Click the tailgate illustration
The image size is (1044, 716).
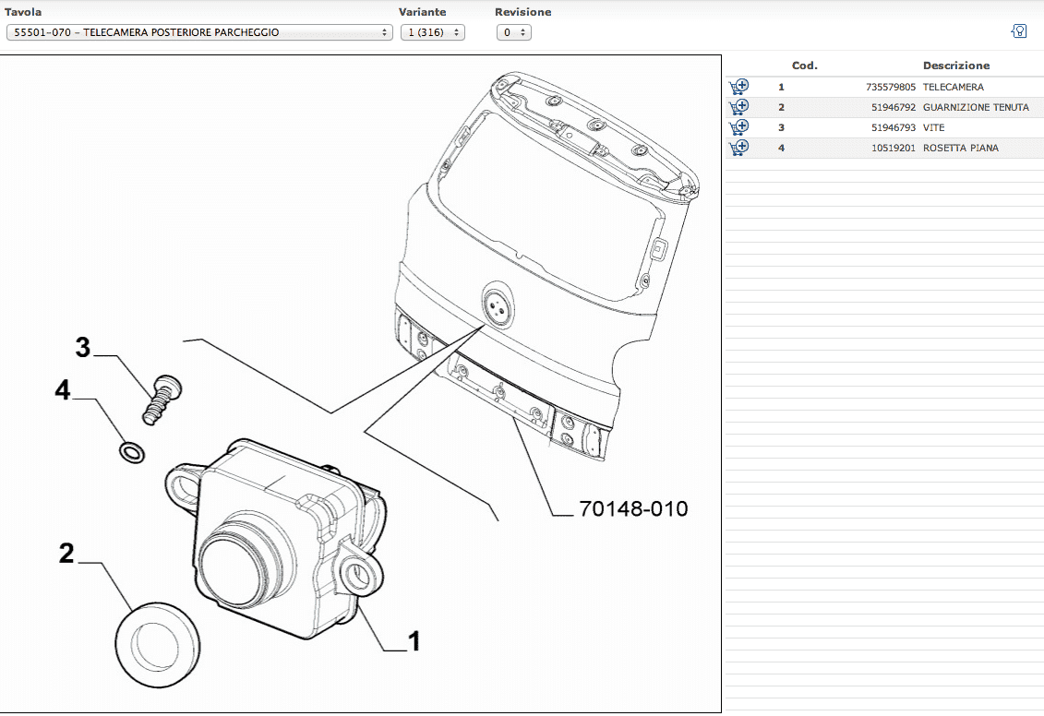click(546, 266)
